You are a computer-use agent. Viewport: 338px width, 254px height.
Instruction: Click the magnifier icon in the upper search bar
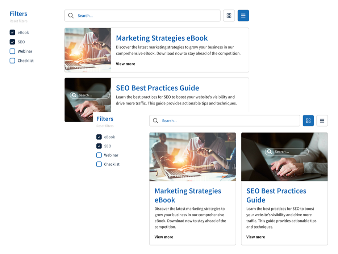point(71,16)
